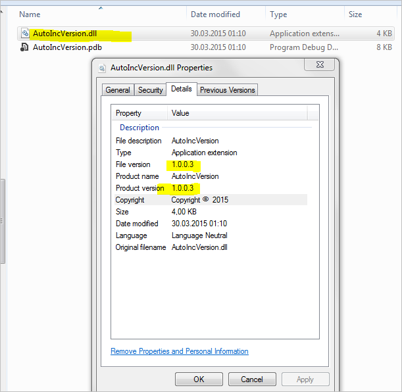The height and width of the screenshot is (392, 402).
Task: Select the Application extension type value
Action: (x=205, y=153)
